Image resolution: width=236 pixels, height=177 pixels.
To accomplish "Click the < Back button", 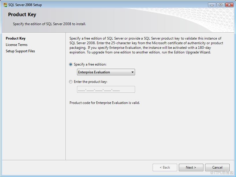I will (x=165, y=167).
